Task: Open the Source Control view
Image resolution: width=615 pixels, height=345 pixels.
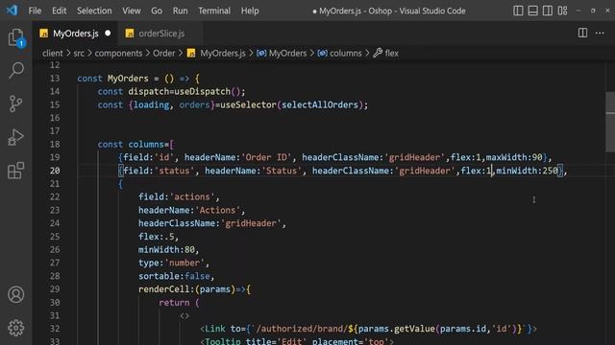Action: (15, 103)
